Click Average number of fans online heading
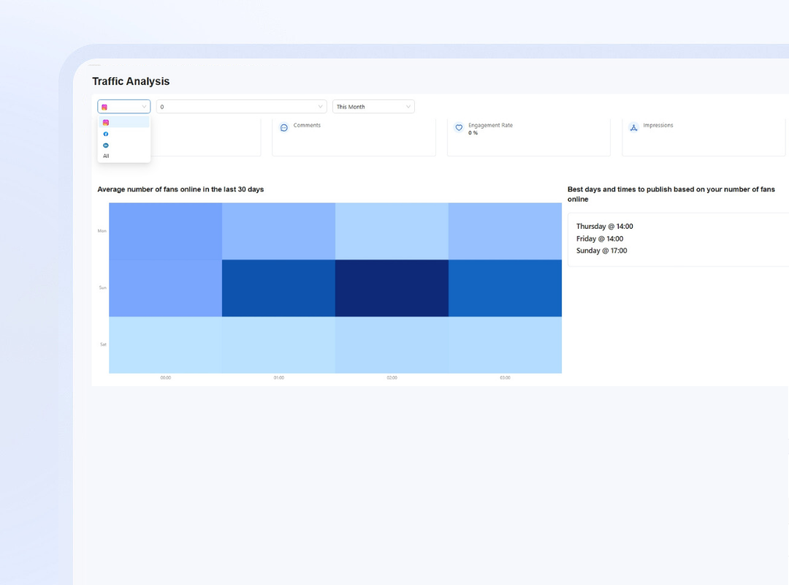This screenshot has height=585, width=789. tap(180, 189)
